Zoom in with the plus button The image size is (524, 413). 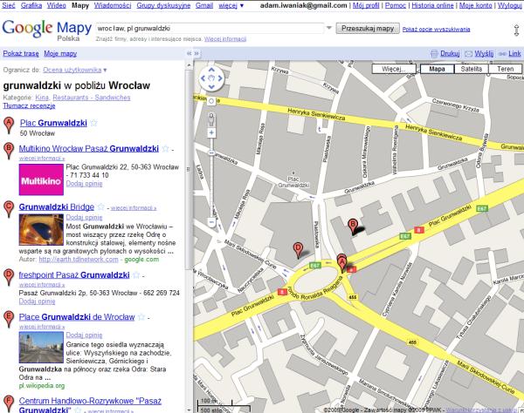211,132
